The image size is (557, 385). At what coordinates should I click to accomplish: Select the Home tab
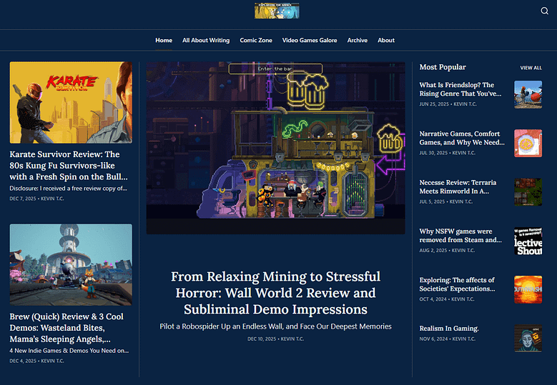tap(164, 41)
